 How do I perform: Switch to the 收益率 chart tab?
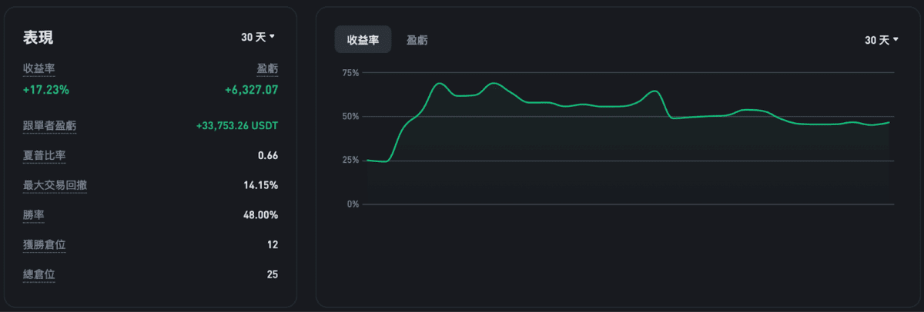[363, 40]
